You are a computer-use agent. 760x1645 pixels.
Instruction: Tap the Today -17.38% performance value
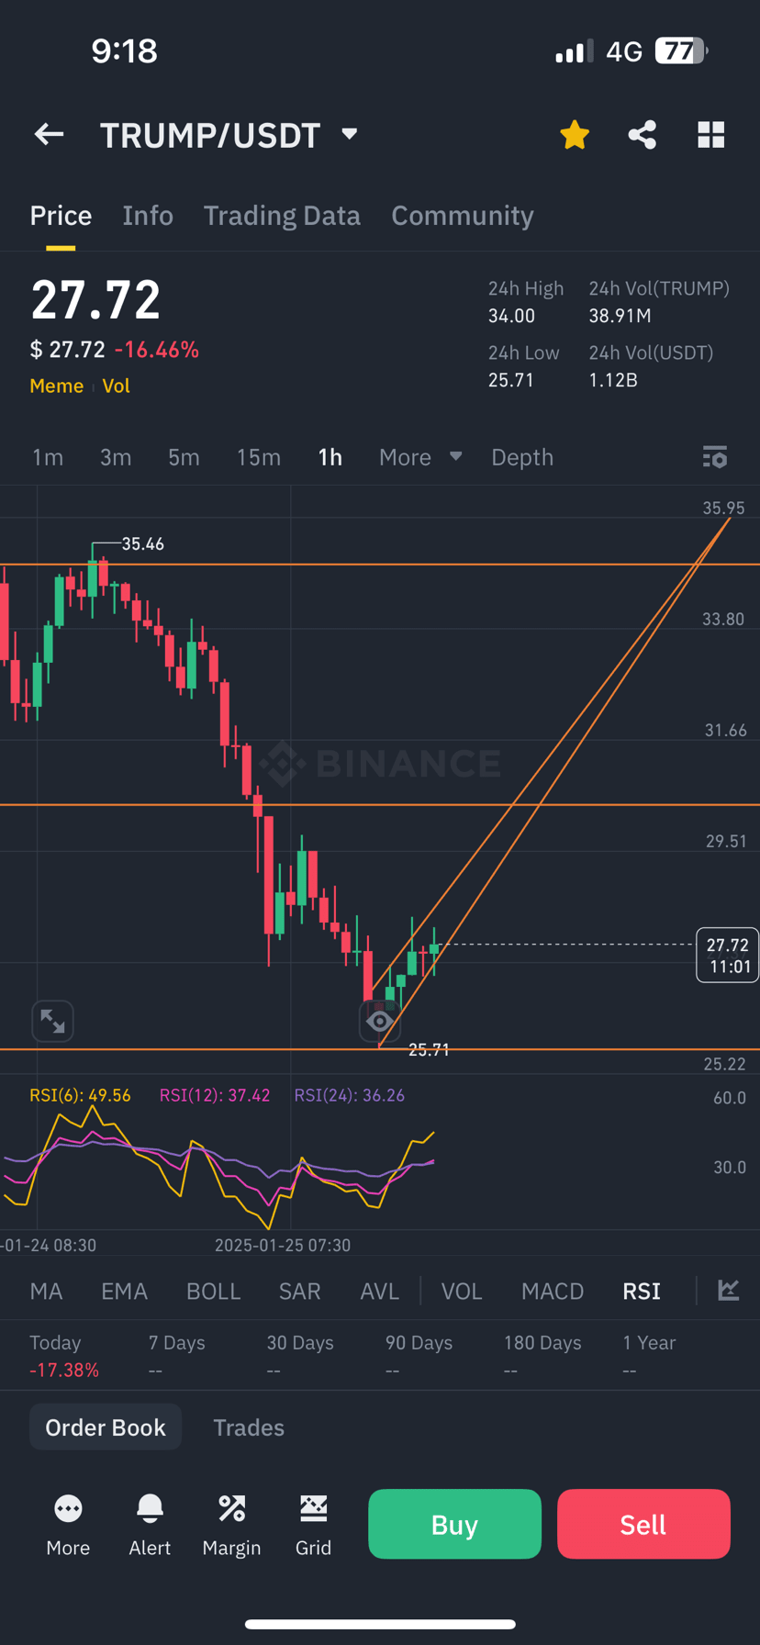click(64, 1370)
